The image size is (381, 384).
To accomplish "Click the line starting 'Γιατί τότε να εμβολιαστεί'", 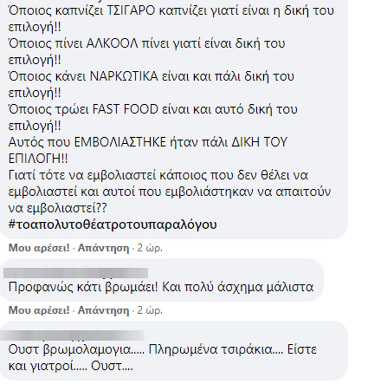I will (158, 175).
